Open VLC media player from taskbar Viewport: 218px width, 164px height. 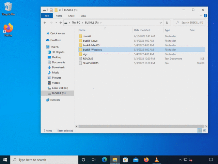click(157, 160)
